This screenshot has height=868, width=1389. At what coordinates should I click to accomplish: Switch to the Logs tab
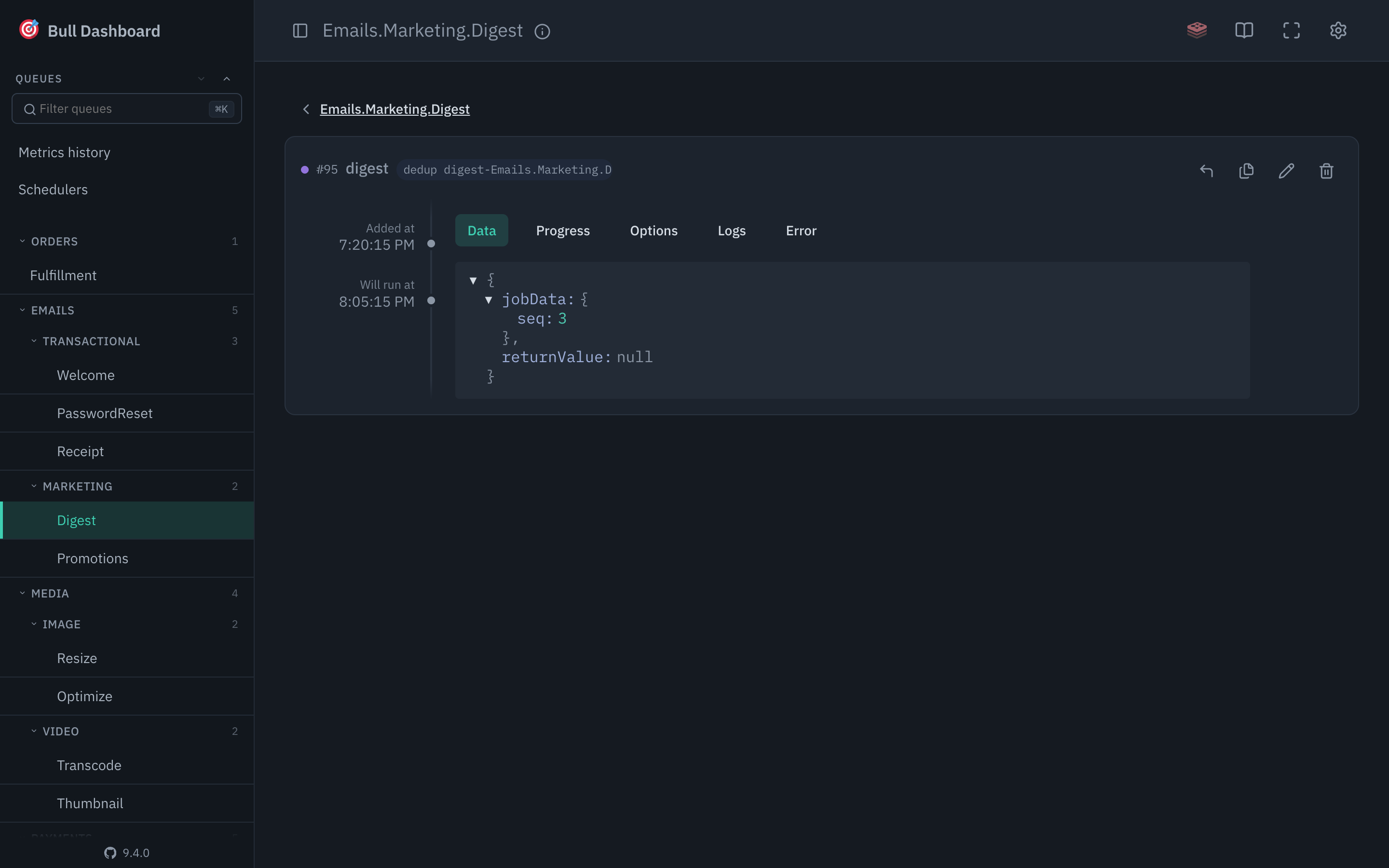coord(731,230)
